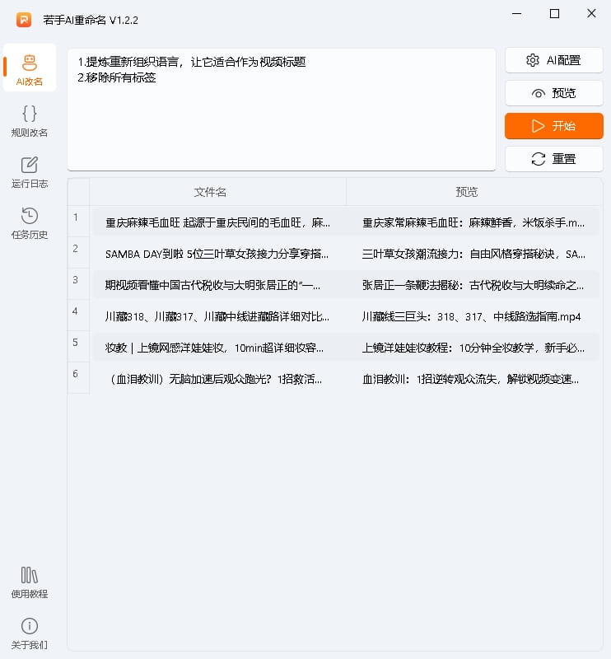
Task: Click row number 5 in the table
Action: 78,346
